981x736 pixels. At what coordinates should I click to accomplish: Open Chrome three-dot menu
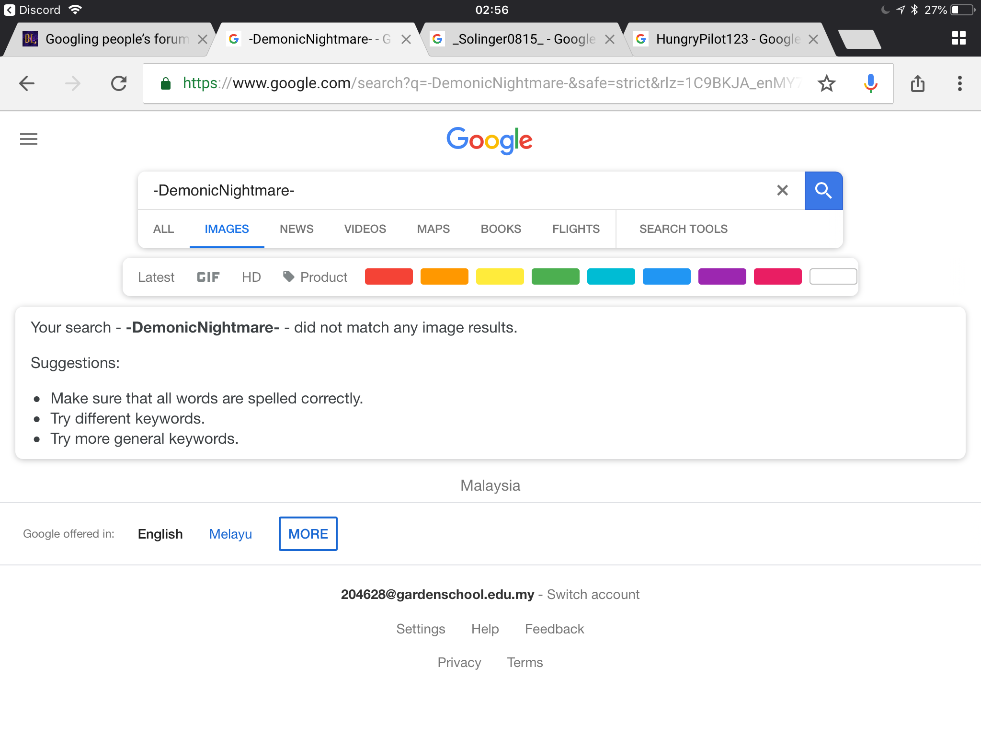959,83
